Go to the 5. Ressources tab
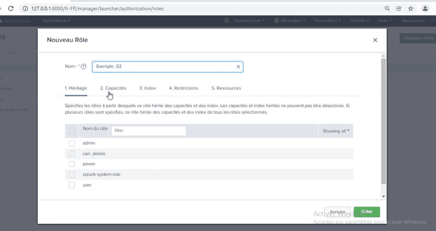Image resolution: width=436 pixels, height=231 pixels. tap(226, 88)
